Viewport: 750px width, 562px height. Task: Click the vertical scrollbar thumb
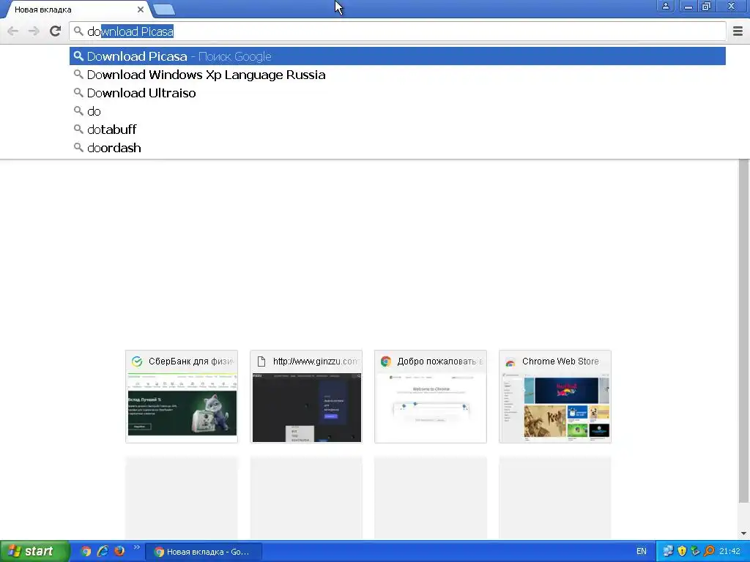click(744, 331)
